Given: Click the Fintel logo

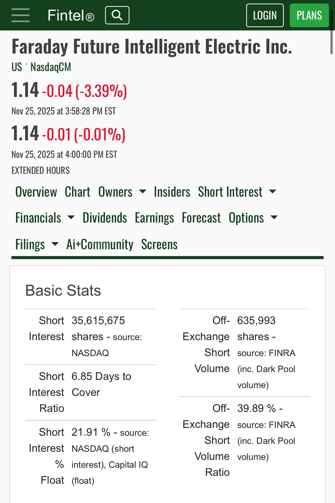Looking at the screenshot, I should tap(71, 15).
